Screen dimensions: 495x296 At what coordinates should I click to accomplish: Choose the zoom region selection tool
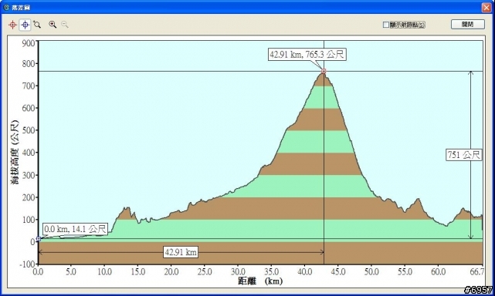(x=37, y=25)
